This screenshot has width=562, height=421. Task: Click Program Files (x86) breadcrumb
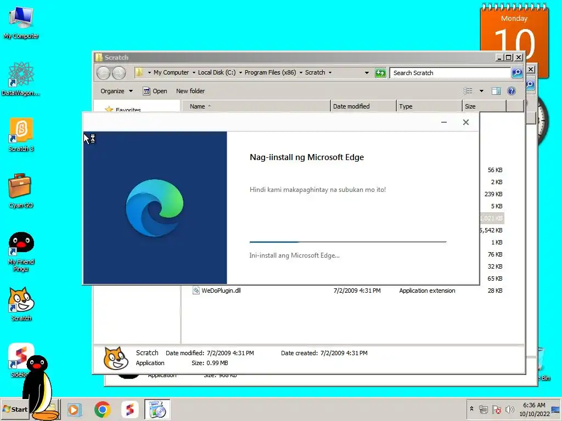270,73
